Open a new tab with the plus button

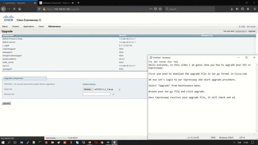[78, 3]
